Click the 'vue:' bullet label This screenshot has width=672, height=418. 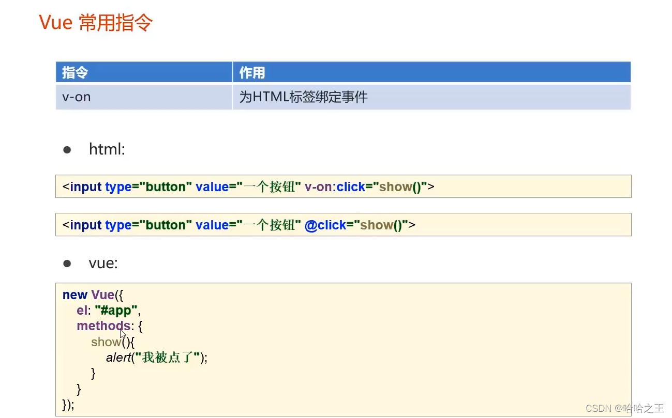[x=103, y=264]
